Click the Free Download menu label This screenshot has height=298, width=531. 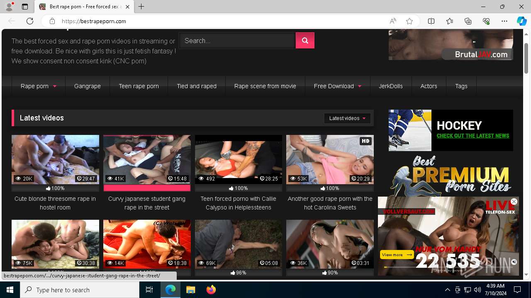[x=334, y=86]
